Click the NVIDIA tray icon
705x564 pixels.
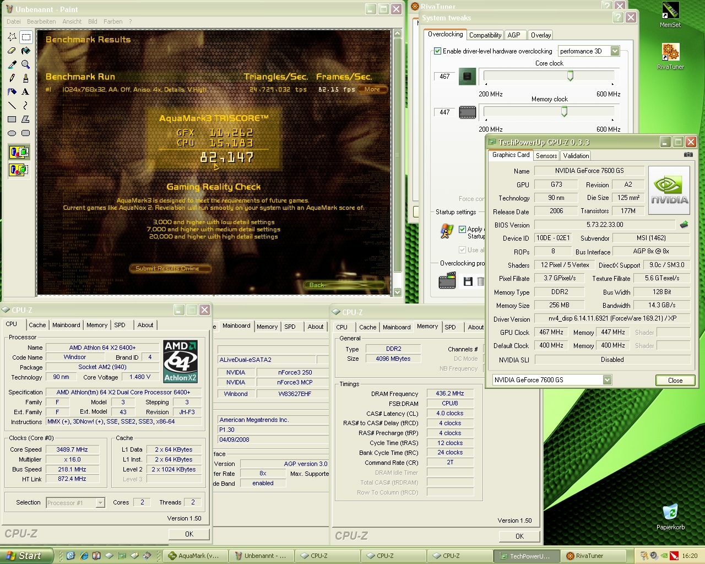coord(664,556)
